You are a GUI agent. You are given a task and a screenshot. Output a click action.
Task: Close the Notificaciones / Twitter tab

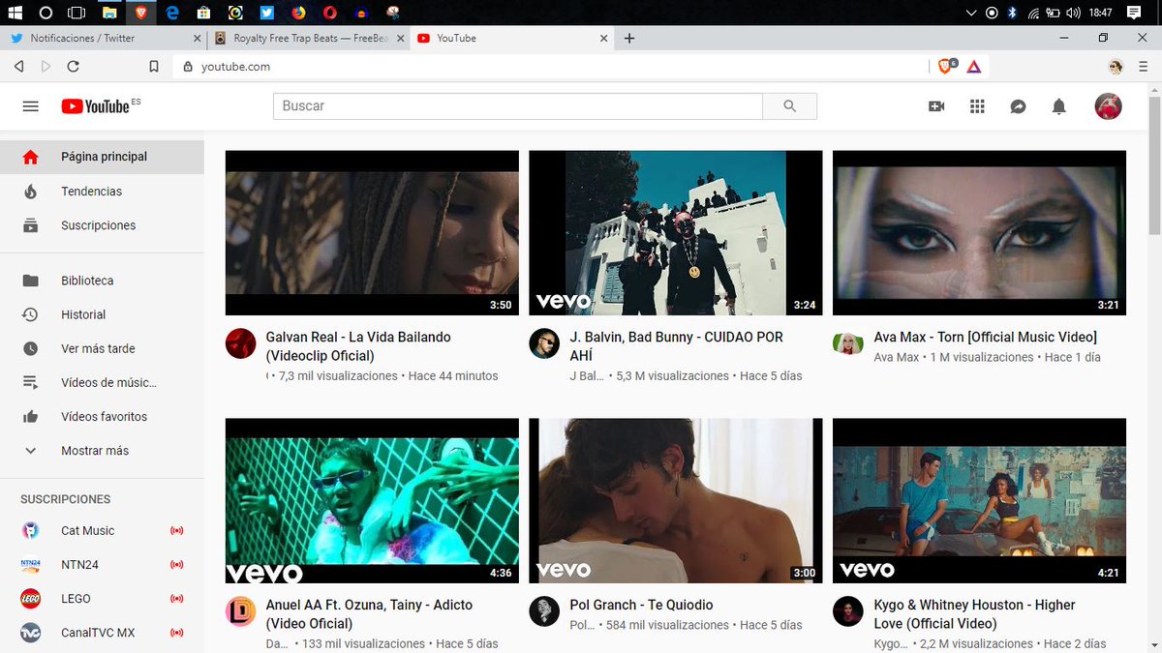pos(198,39)
